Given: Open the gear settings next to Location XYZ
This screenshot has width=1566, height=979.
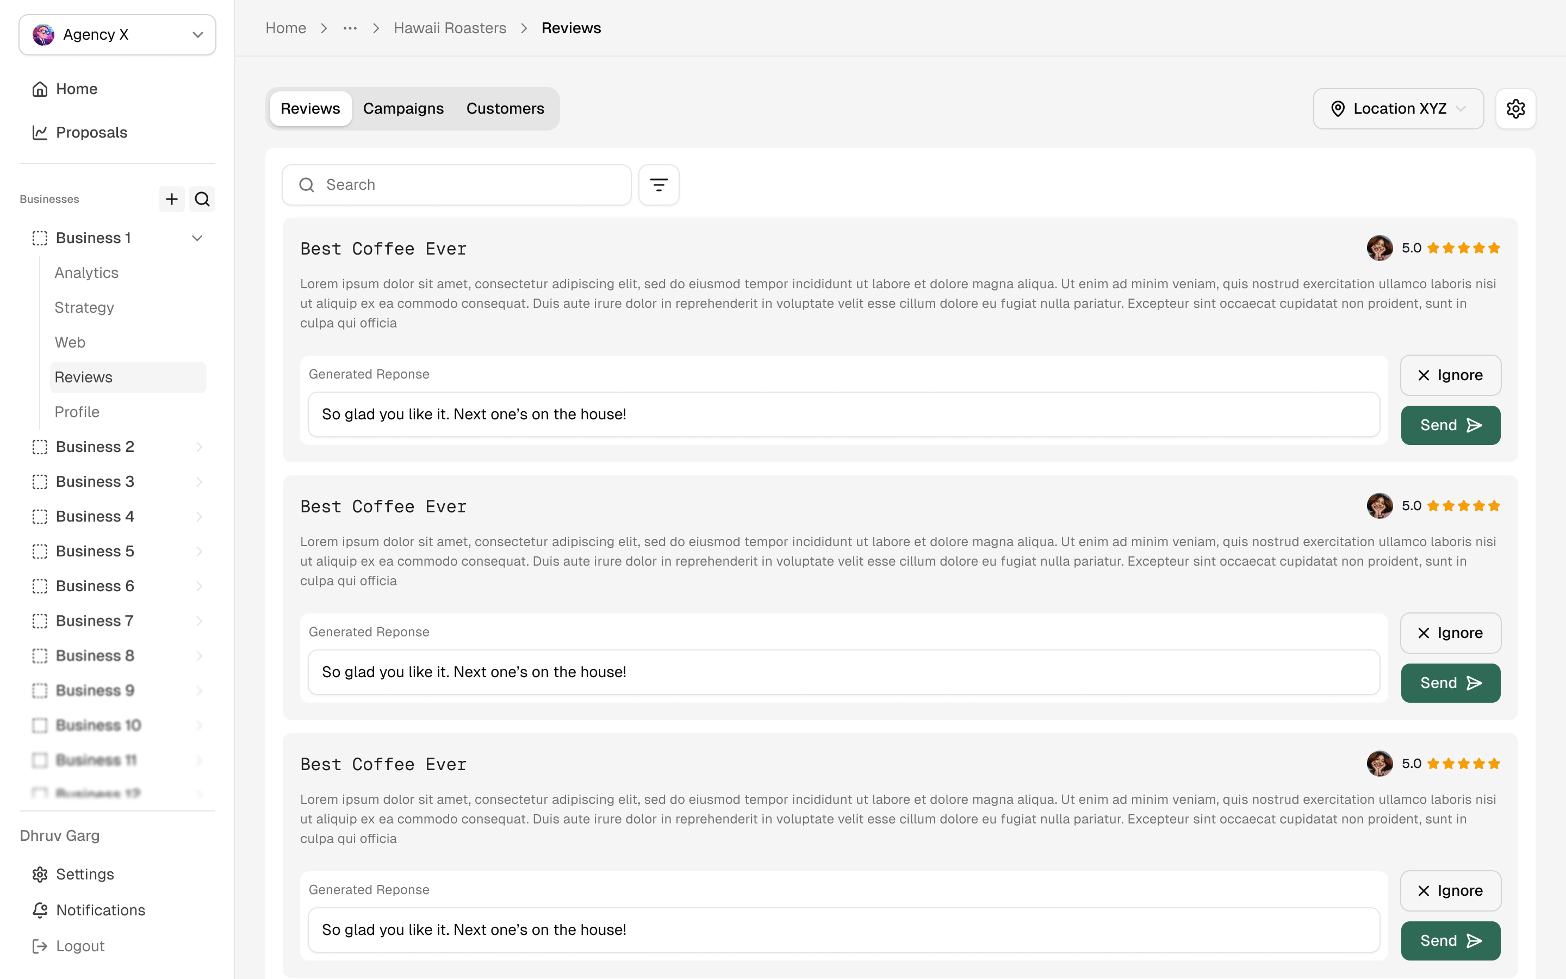Looking at the screenshot, I should pos(1515,109).
